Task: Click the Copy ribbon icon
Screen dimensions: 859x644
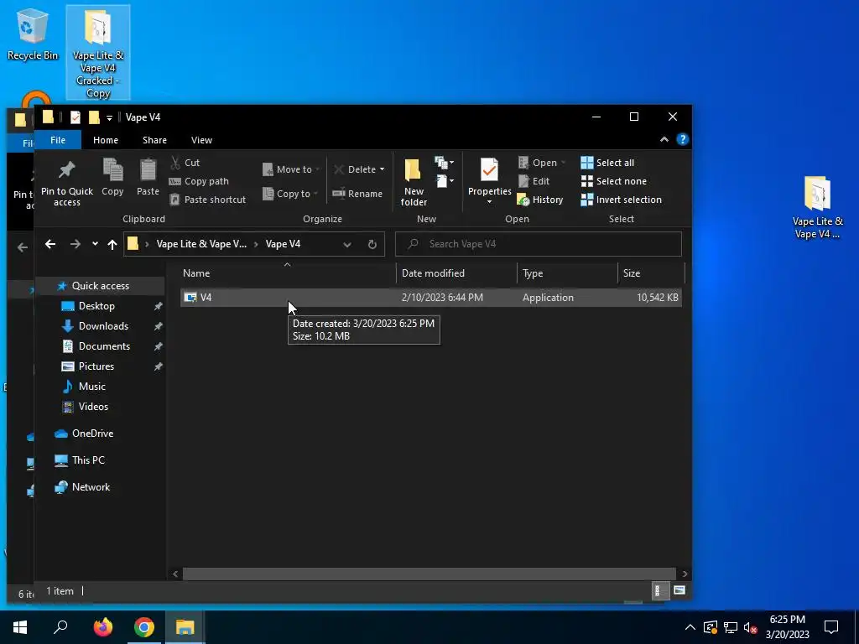Action: click(113, 169)
